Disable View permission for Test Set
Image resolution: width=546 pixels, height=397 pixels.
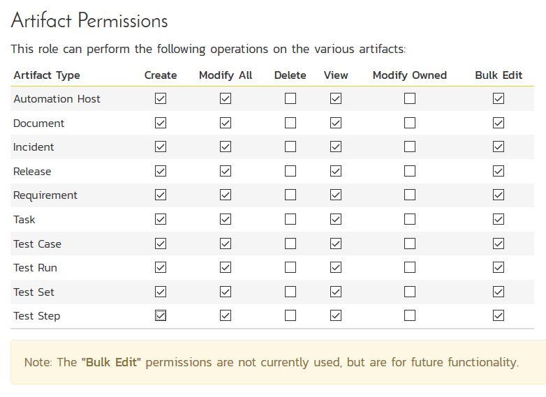point(336,292)
